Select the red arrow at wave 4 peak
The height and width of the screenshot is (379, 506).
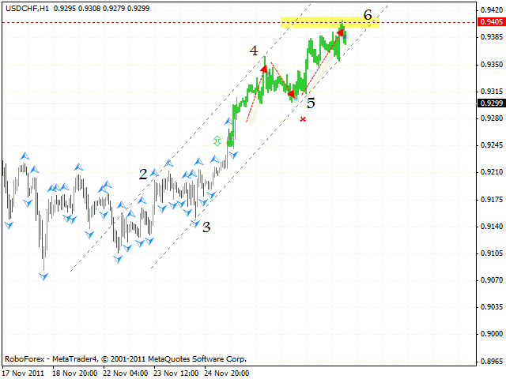[x=263, y=69]
